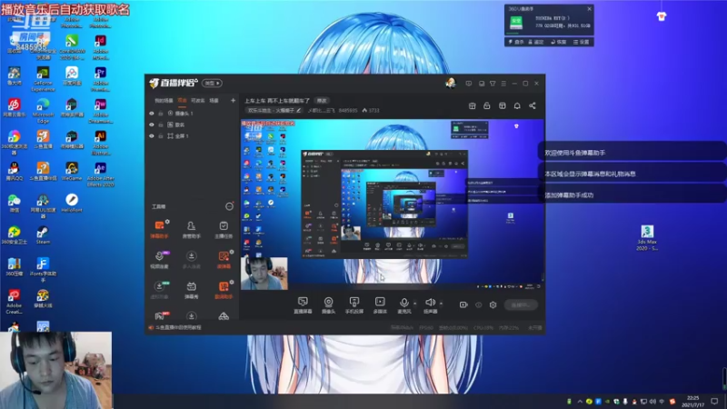727x409 pixels.
Task: Click the 修改 button next to stream title
Action: click(x=322, y=101)
